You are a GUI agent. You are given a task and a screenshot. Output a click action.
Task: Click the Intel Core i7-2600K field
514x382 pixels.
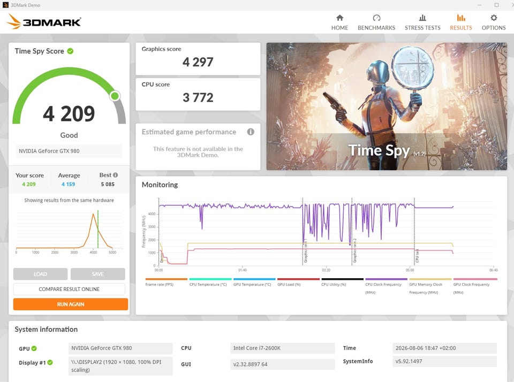[282, 348]
